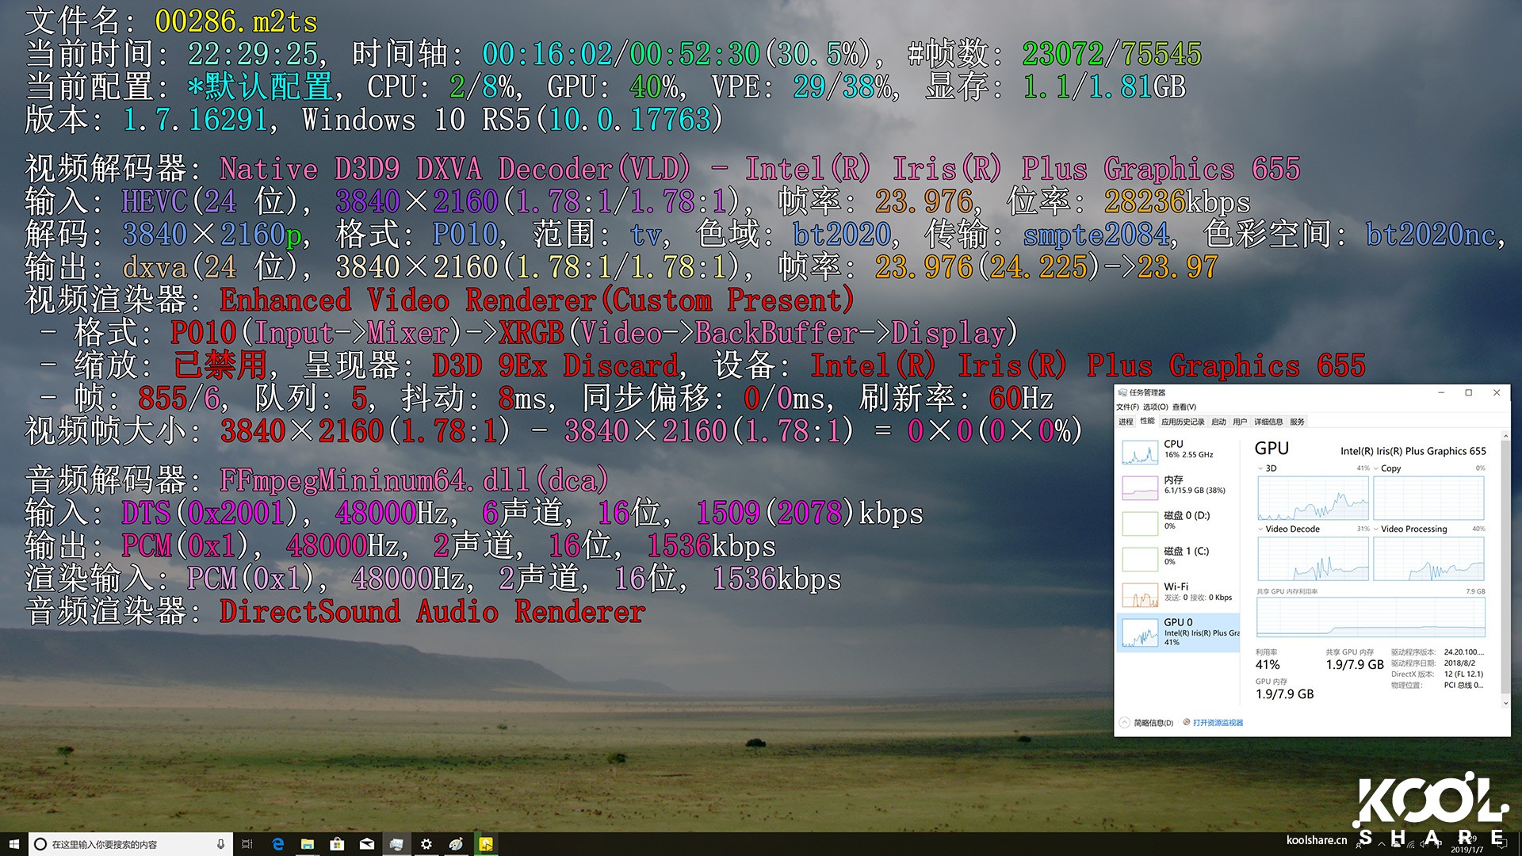Screen dimensions: 1522x856
Task: Open the Video Processing engine dropdown
Action: tap(1376, 529)
